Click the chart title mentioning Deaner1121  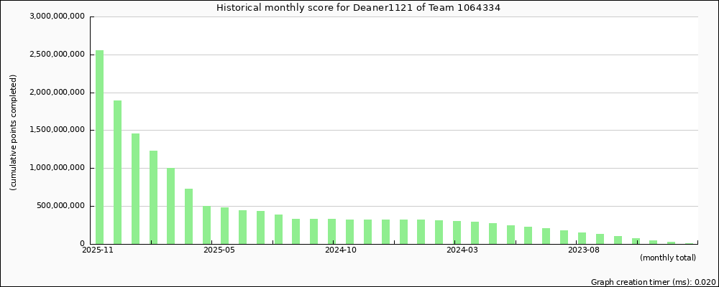coord(358,8)
